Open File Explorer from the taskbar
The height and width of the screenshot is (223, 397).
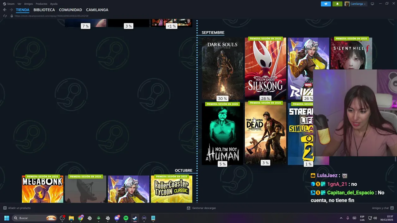pos(71,218)
